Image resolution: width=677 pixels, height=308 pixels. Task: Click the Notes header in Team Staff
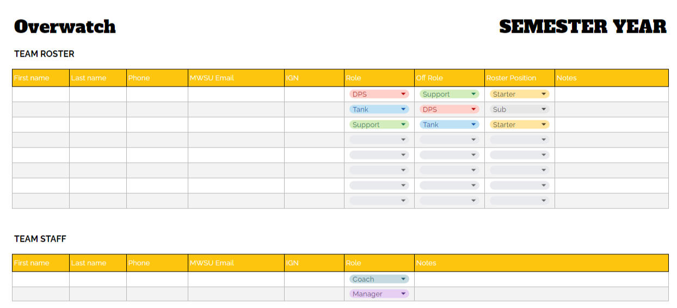pos(541,263)
